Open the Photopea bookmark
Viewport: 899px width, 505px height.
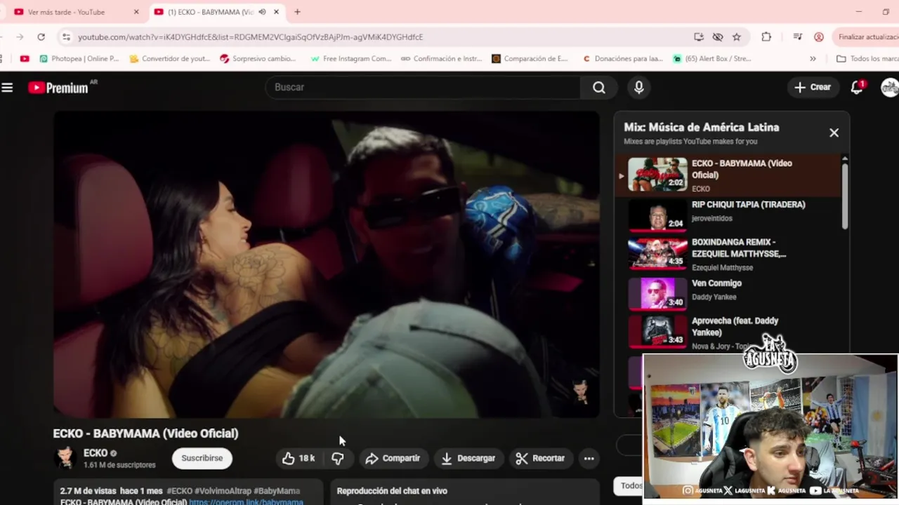coord(79,59)
